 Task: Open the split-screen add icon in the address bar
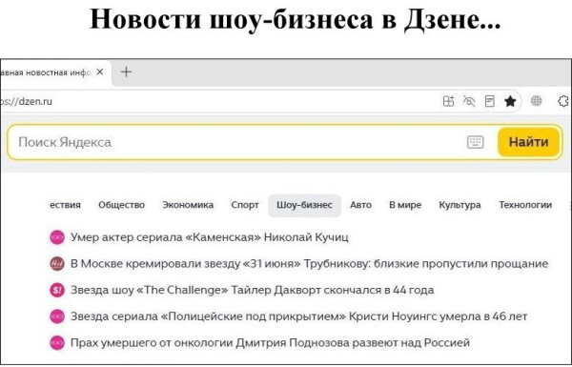(x=448, y=101)
